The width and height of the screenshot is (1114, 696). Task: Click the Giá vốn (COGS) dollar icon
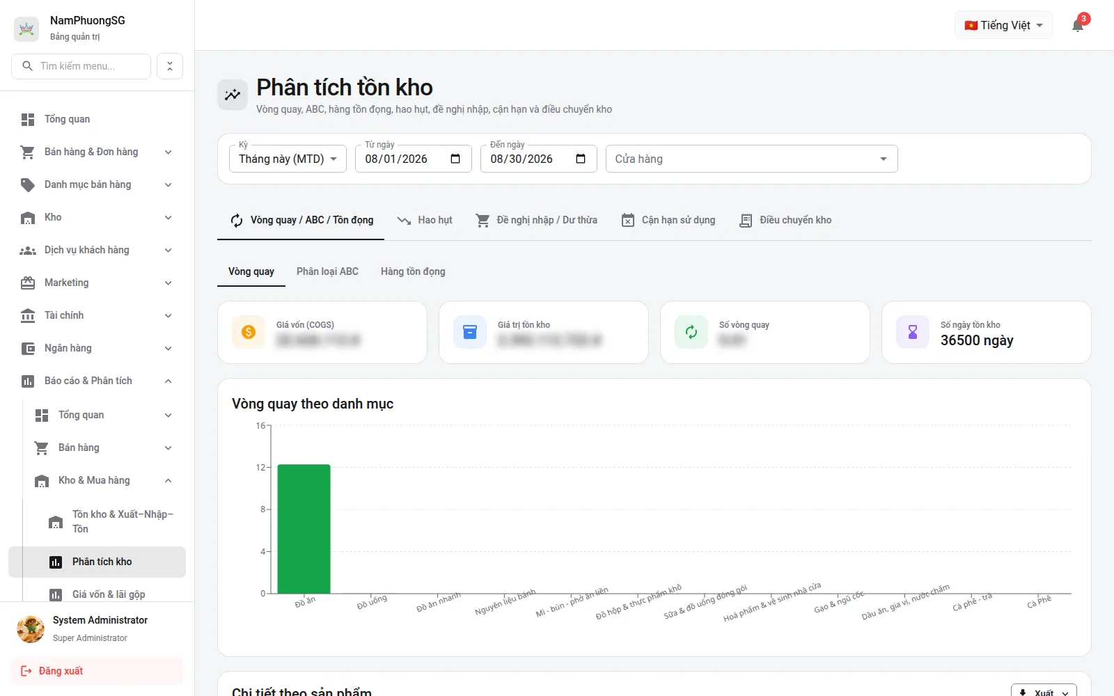click(249, 332)
